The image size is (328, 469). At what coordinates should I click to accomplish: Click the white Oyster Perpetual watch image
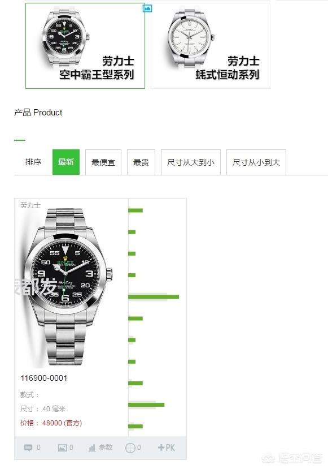pos(191,36)
